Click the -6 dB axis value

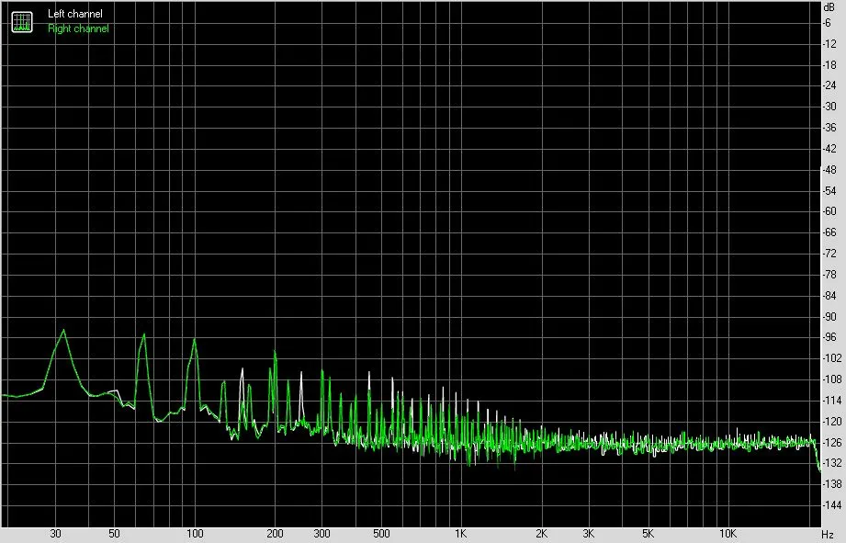click(x=827, y=23)
